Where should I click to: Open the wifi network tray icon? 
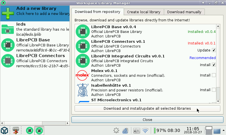point(145,130)
